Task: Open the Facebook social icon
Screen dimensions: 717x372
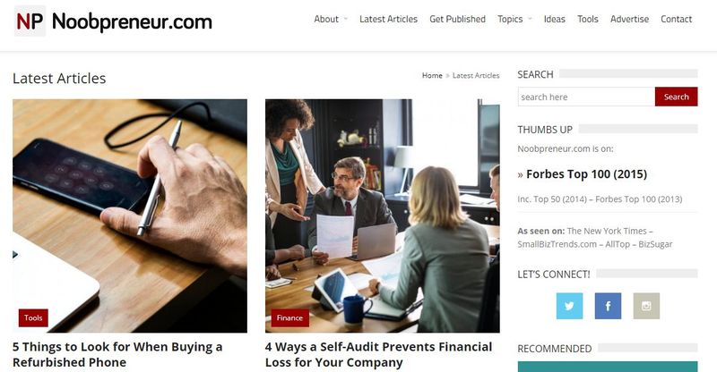Action: [x=608, y=306]
